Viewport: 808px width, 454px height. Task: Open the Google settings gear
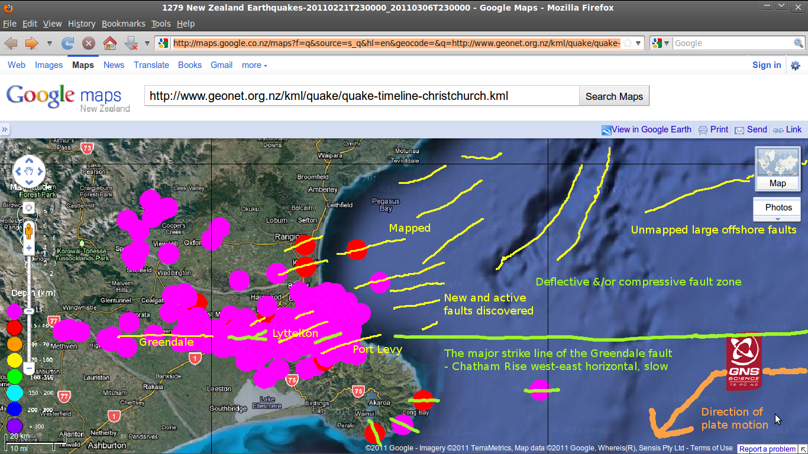click(x=796, y=66)
